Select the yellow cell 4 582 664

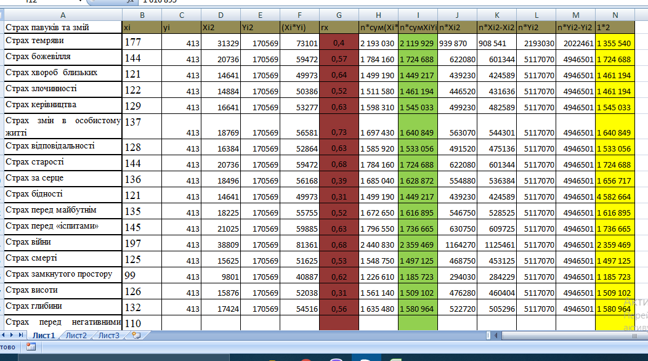tap(615, 195)
